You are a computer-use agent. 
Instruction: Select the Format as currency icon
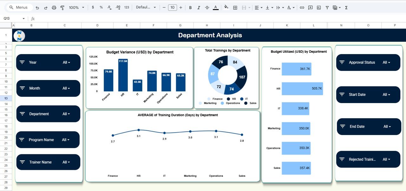[93, 7]
